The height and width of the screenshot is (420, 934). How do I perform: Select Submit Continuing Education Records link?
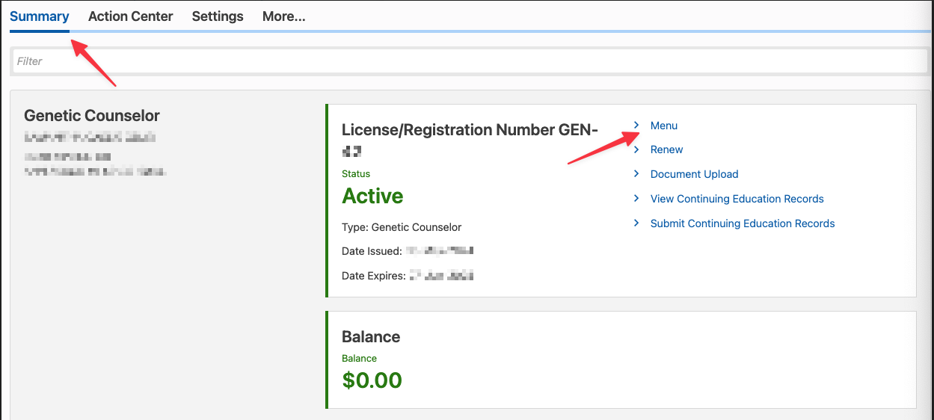pyautogui.click(x=743, y=223)
